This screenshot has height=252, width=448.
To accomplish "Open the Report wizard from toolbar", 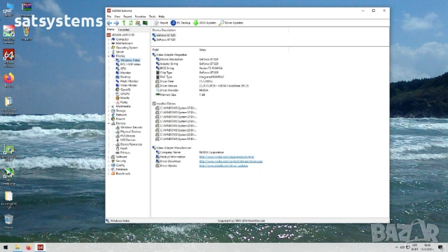I will pyautogui.click(x=161, y=23).
